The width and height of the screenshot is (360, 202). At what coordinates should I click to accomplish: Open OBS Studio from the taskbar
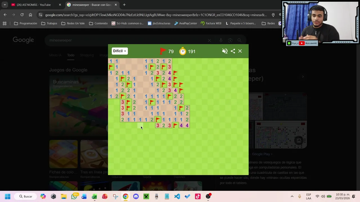click(x=208, y=196)
